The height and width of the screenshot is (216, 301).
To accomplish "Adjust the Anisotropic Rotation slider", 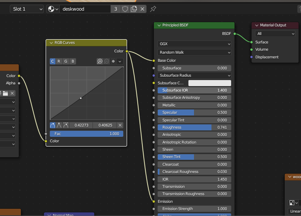I will [194, 142].
